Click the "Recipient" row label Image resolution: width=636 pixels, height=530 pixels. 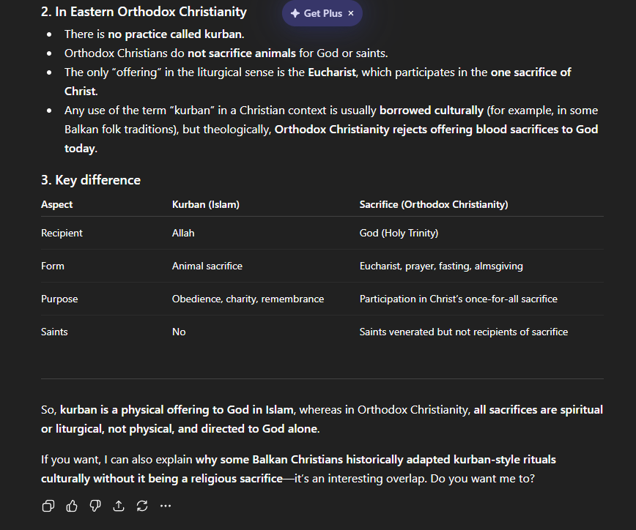[x=62, y=233]
